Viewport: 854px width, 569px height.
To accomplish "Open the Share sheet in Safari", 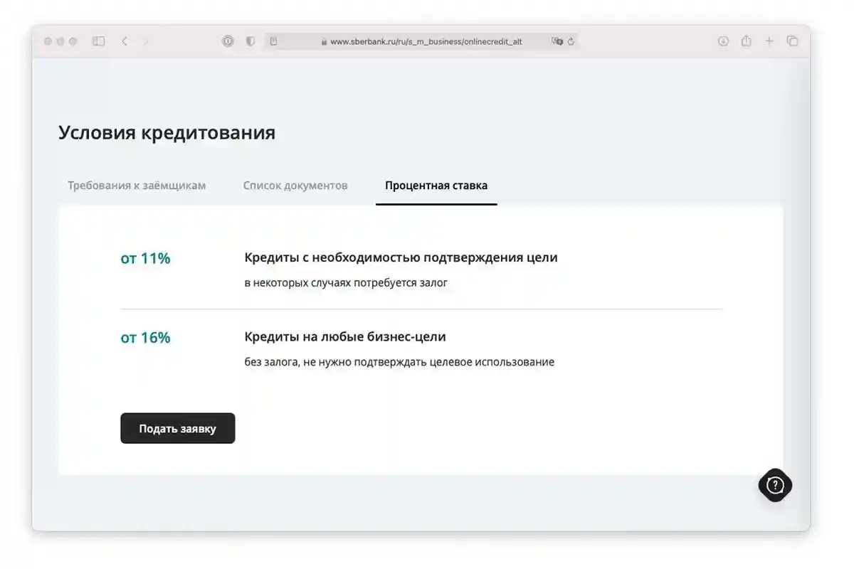I will coord(746,41).
